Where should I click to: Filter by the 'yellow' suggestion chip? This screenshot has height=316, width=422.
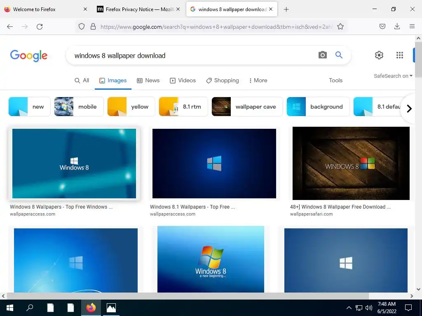click(131, 107)
